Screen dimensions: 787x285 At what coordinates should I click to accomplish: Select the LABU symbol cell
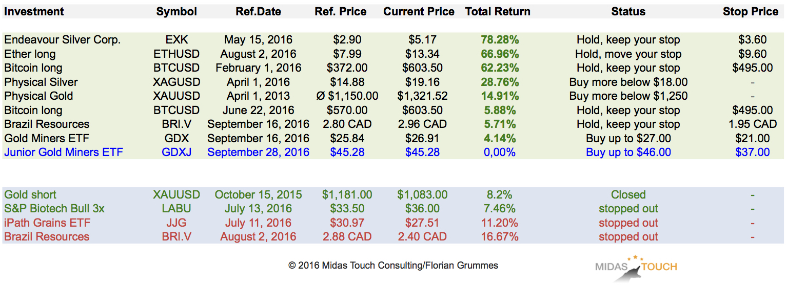tap(176, 209)
